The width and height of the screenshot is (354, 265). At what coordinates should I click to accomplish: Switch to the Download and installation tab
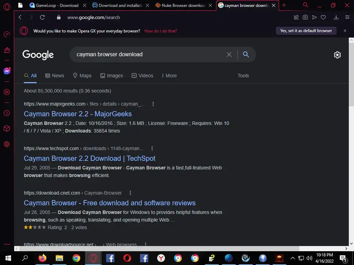pos(118,6)
